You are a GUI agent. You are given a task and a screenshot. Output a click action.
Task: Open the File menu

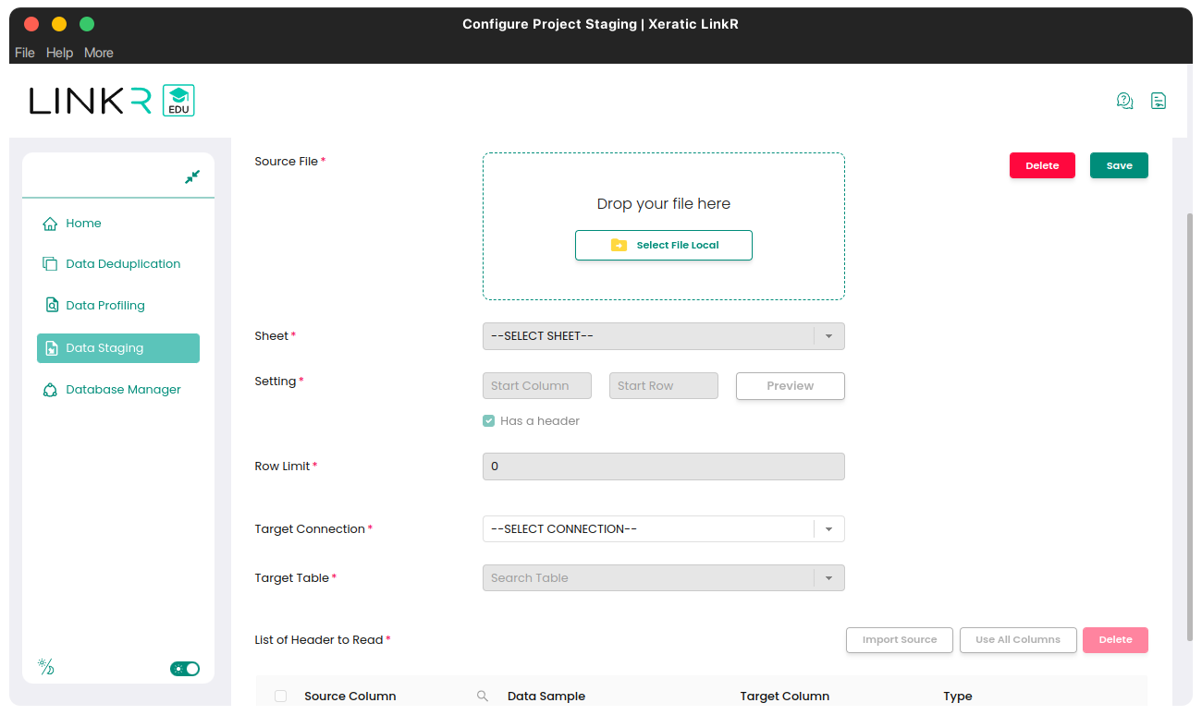[25, 53]
